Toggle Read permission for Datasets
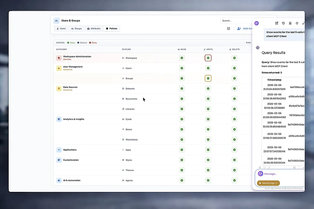The image size is (314, 209). (x=182, y=89)
